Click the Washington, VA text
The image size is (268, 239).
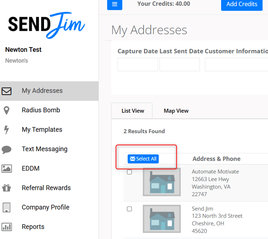click(211, 187)
